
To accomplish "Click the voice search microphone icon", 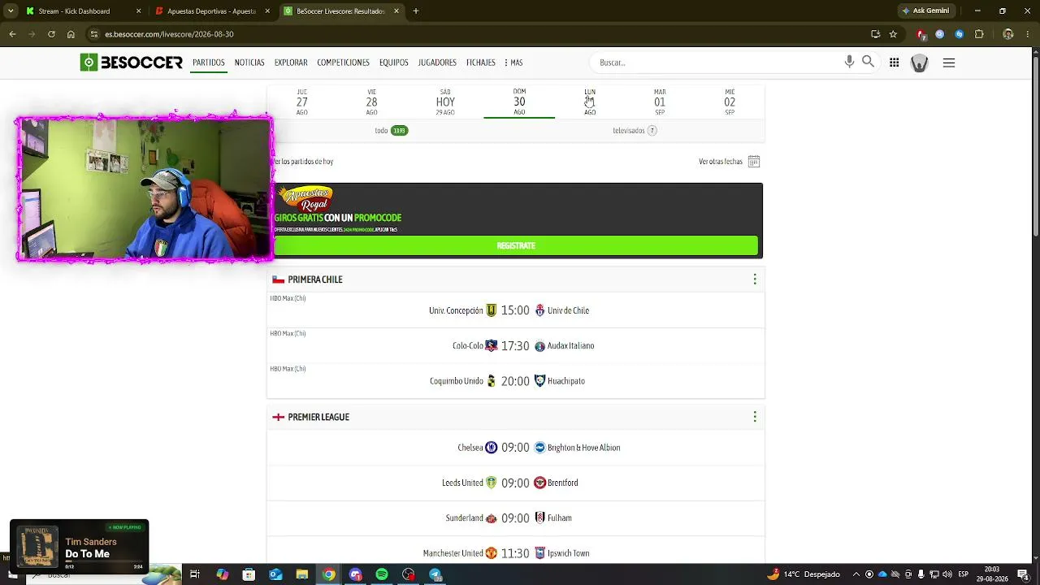I will click(849, 62).
